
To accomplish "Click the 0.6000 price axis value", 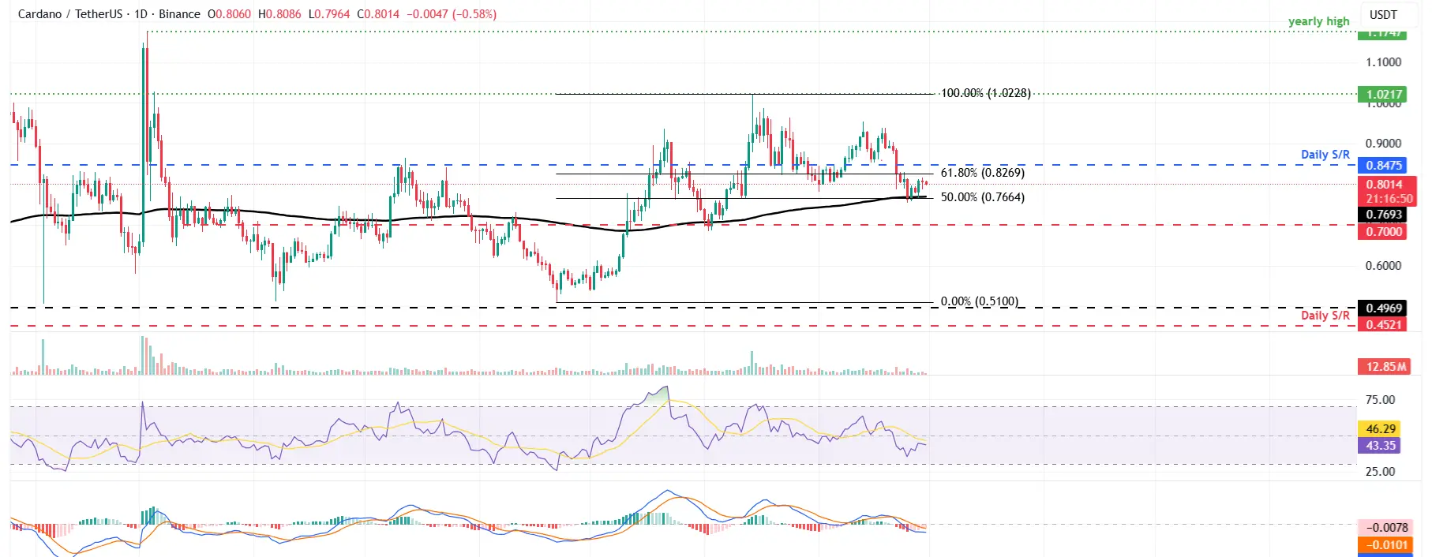I will [x=1383, y=266].
